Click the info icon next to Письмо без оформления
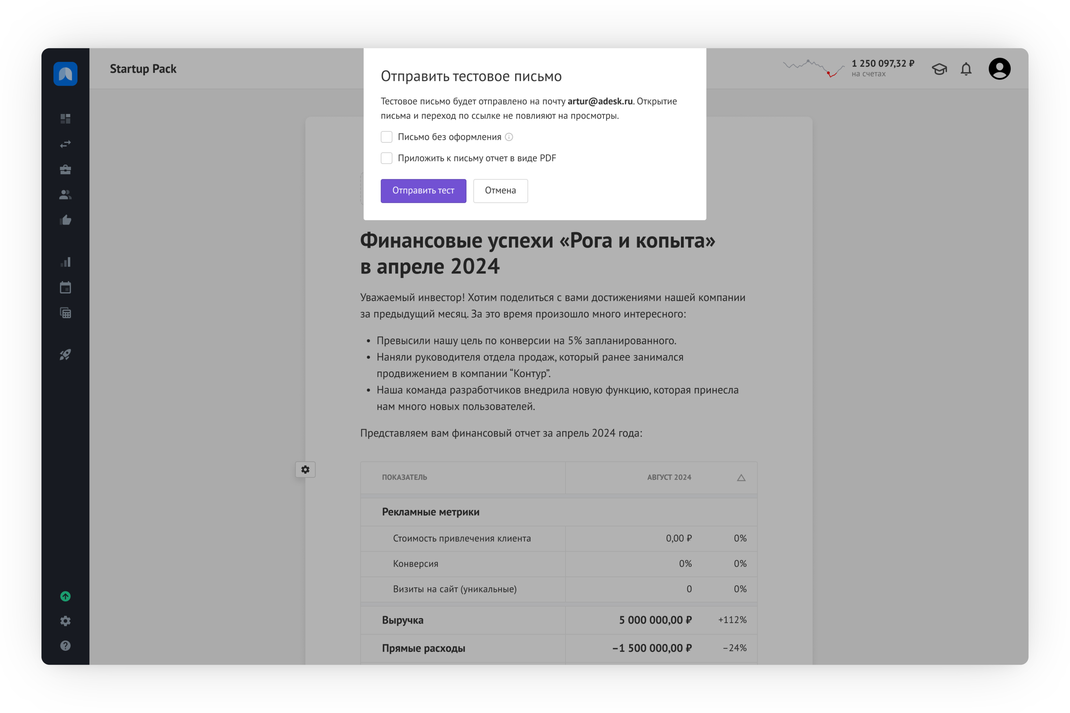 point(509,137)
